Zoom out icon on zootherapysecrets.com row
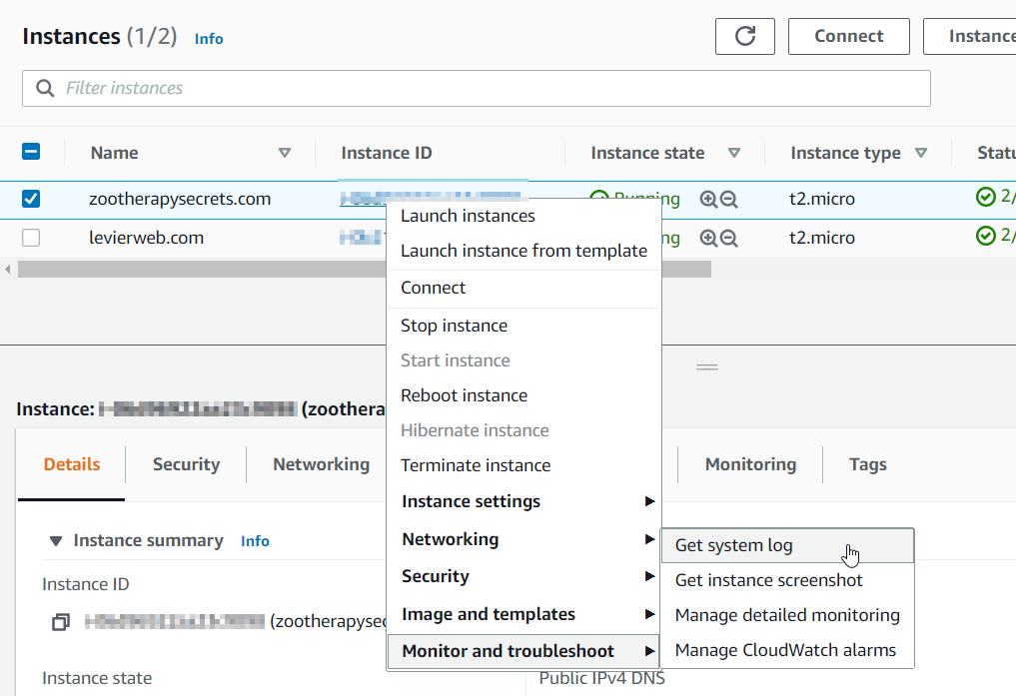1016x696 pixels. click(x=729, y=200)
